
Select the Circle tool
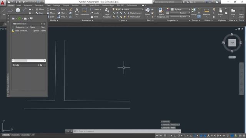(18, 10)
